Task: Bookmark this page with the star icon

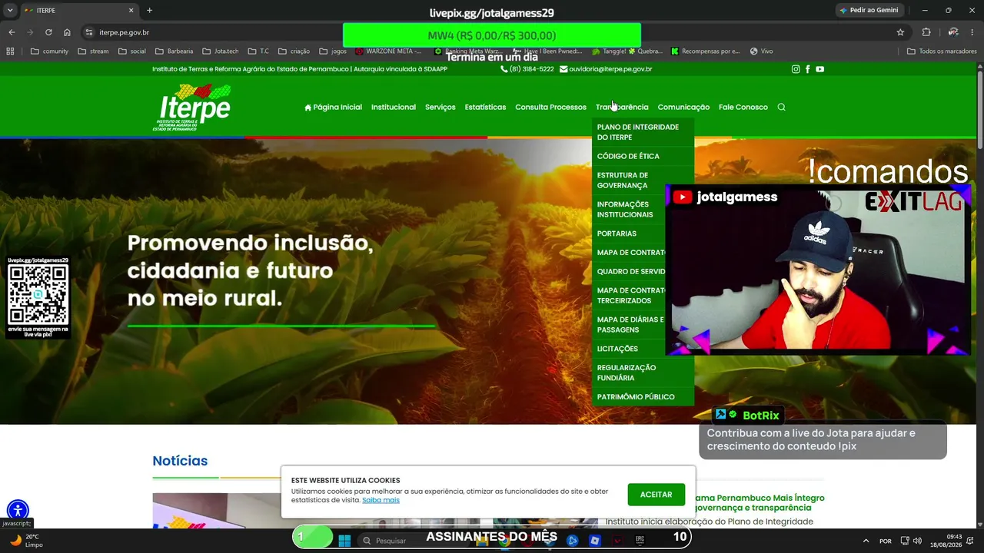Action: pos(900,32)
